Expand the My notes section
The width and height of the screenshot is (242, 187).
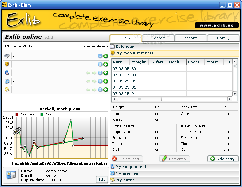click(x=174, y=180)
